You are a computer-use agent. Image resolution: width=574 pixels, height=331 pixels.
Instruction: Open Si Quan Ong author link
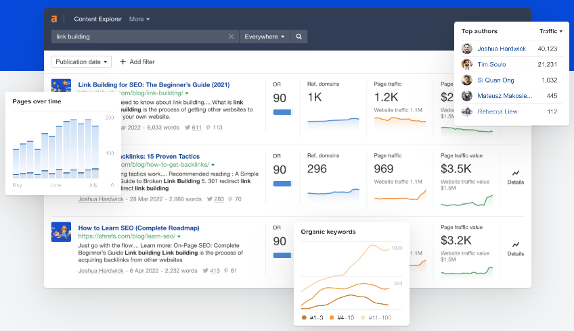[x=495, y=80]
